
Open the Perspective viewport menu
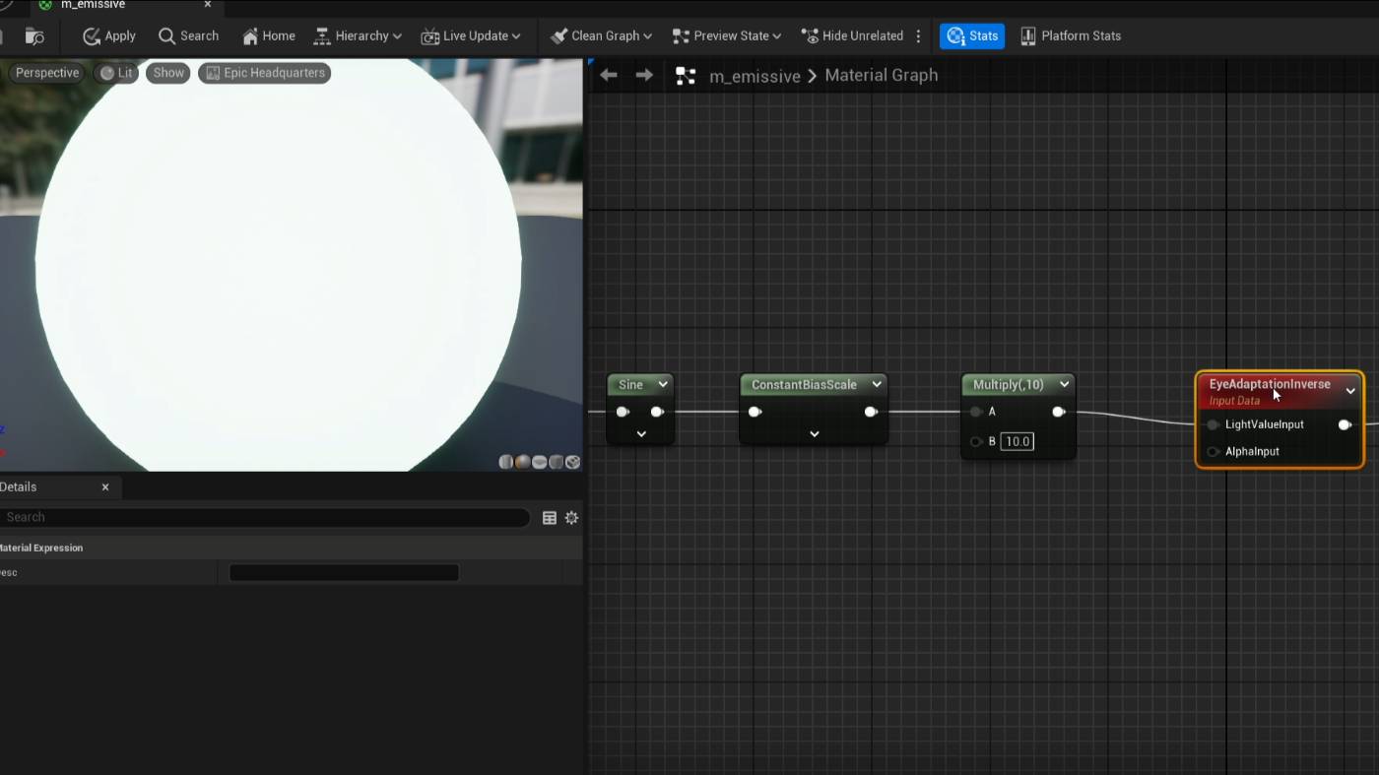[46, 73]
